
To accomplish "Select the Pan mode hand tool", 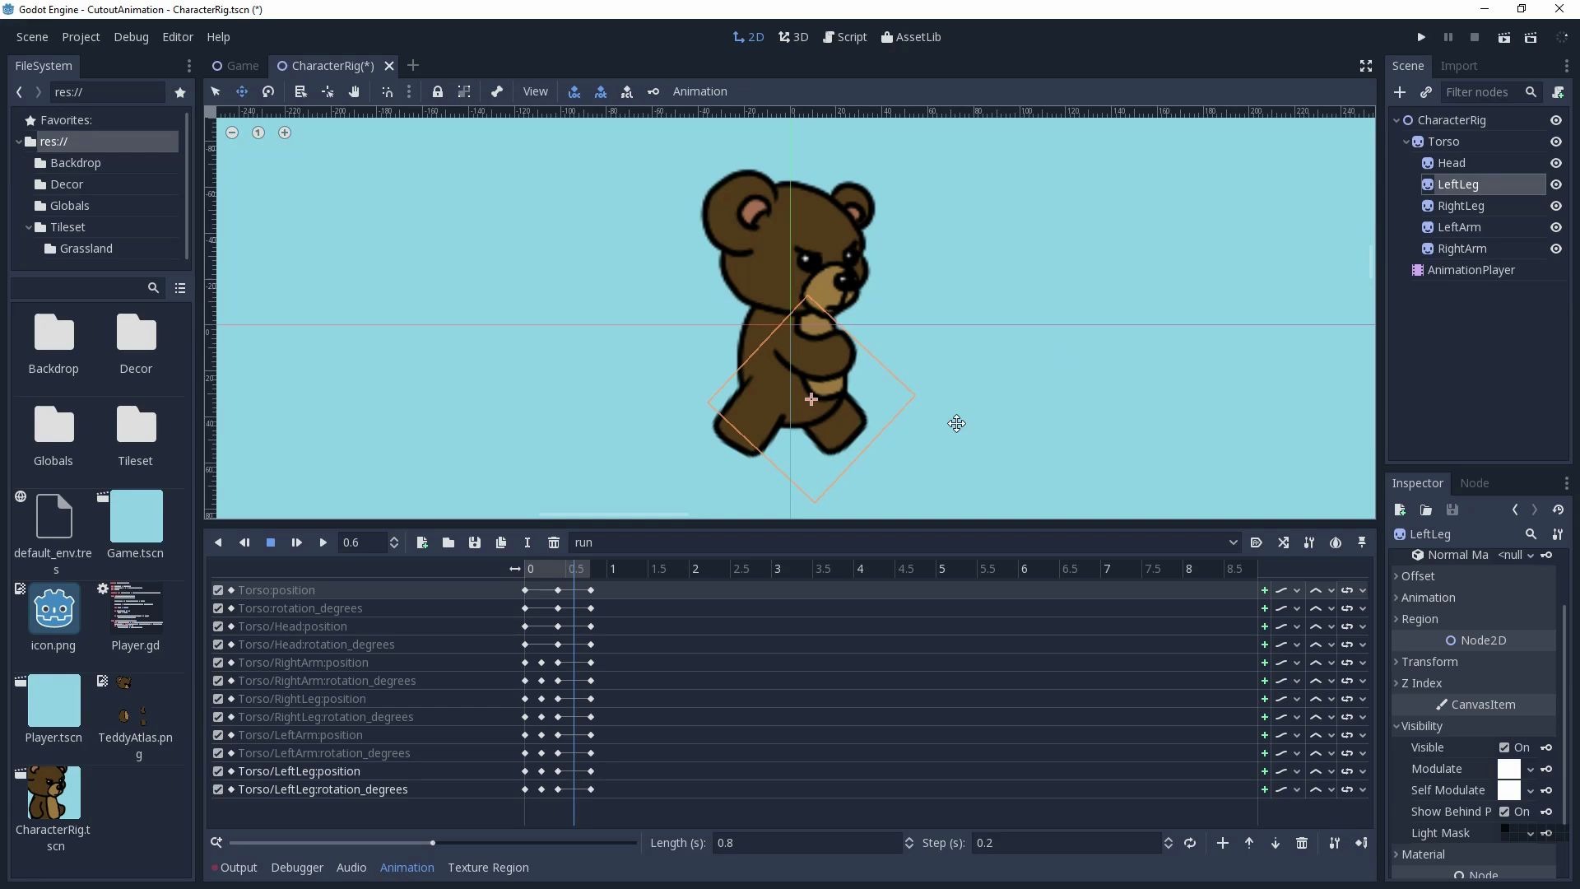I will 354,91.
